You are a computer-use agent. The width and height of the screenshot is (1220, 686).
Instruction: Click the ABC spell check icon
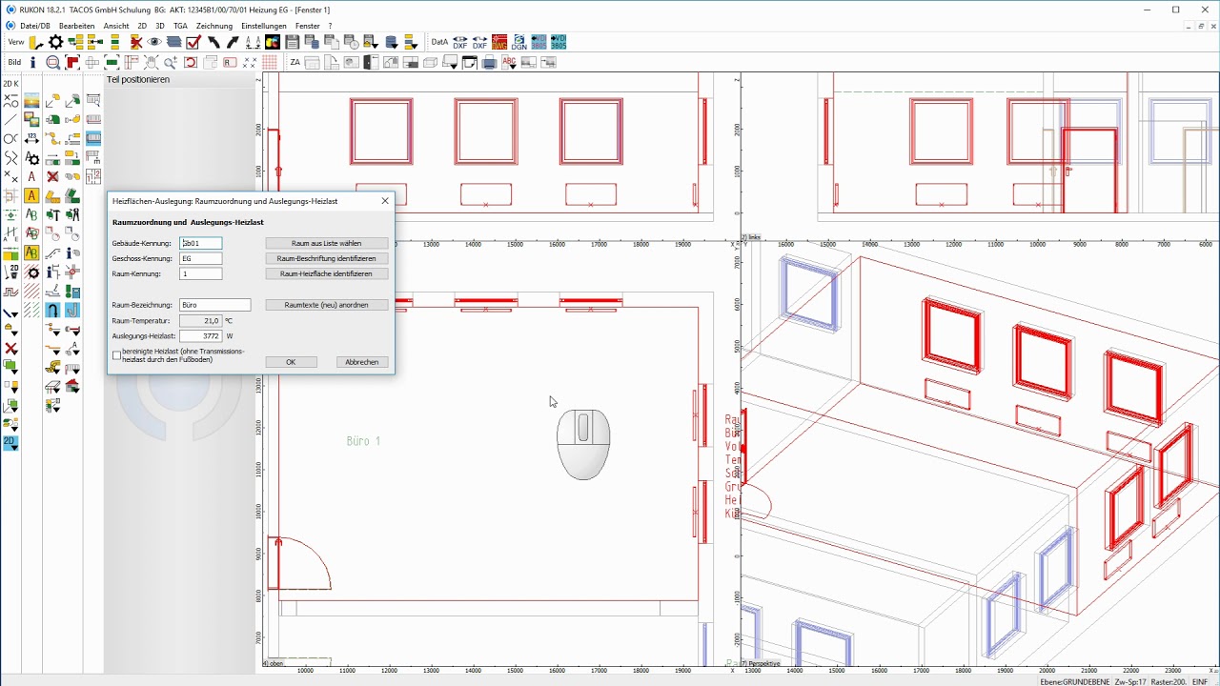pos(509,63)
